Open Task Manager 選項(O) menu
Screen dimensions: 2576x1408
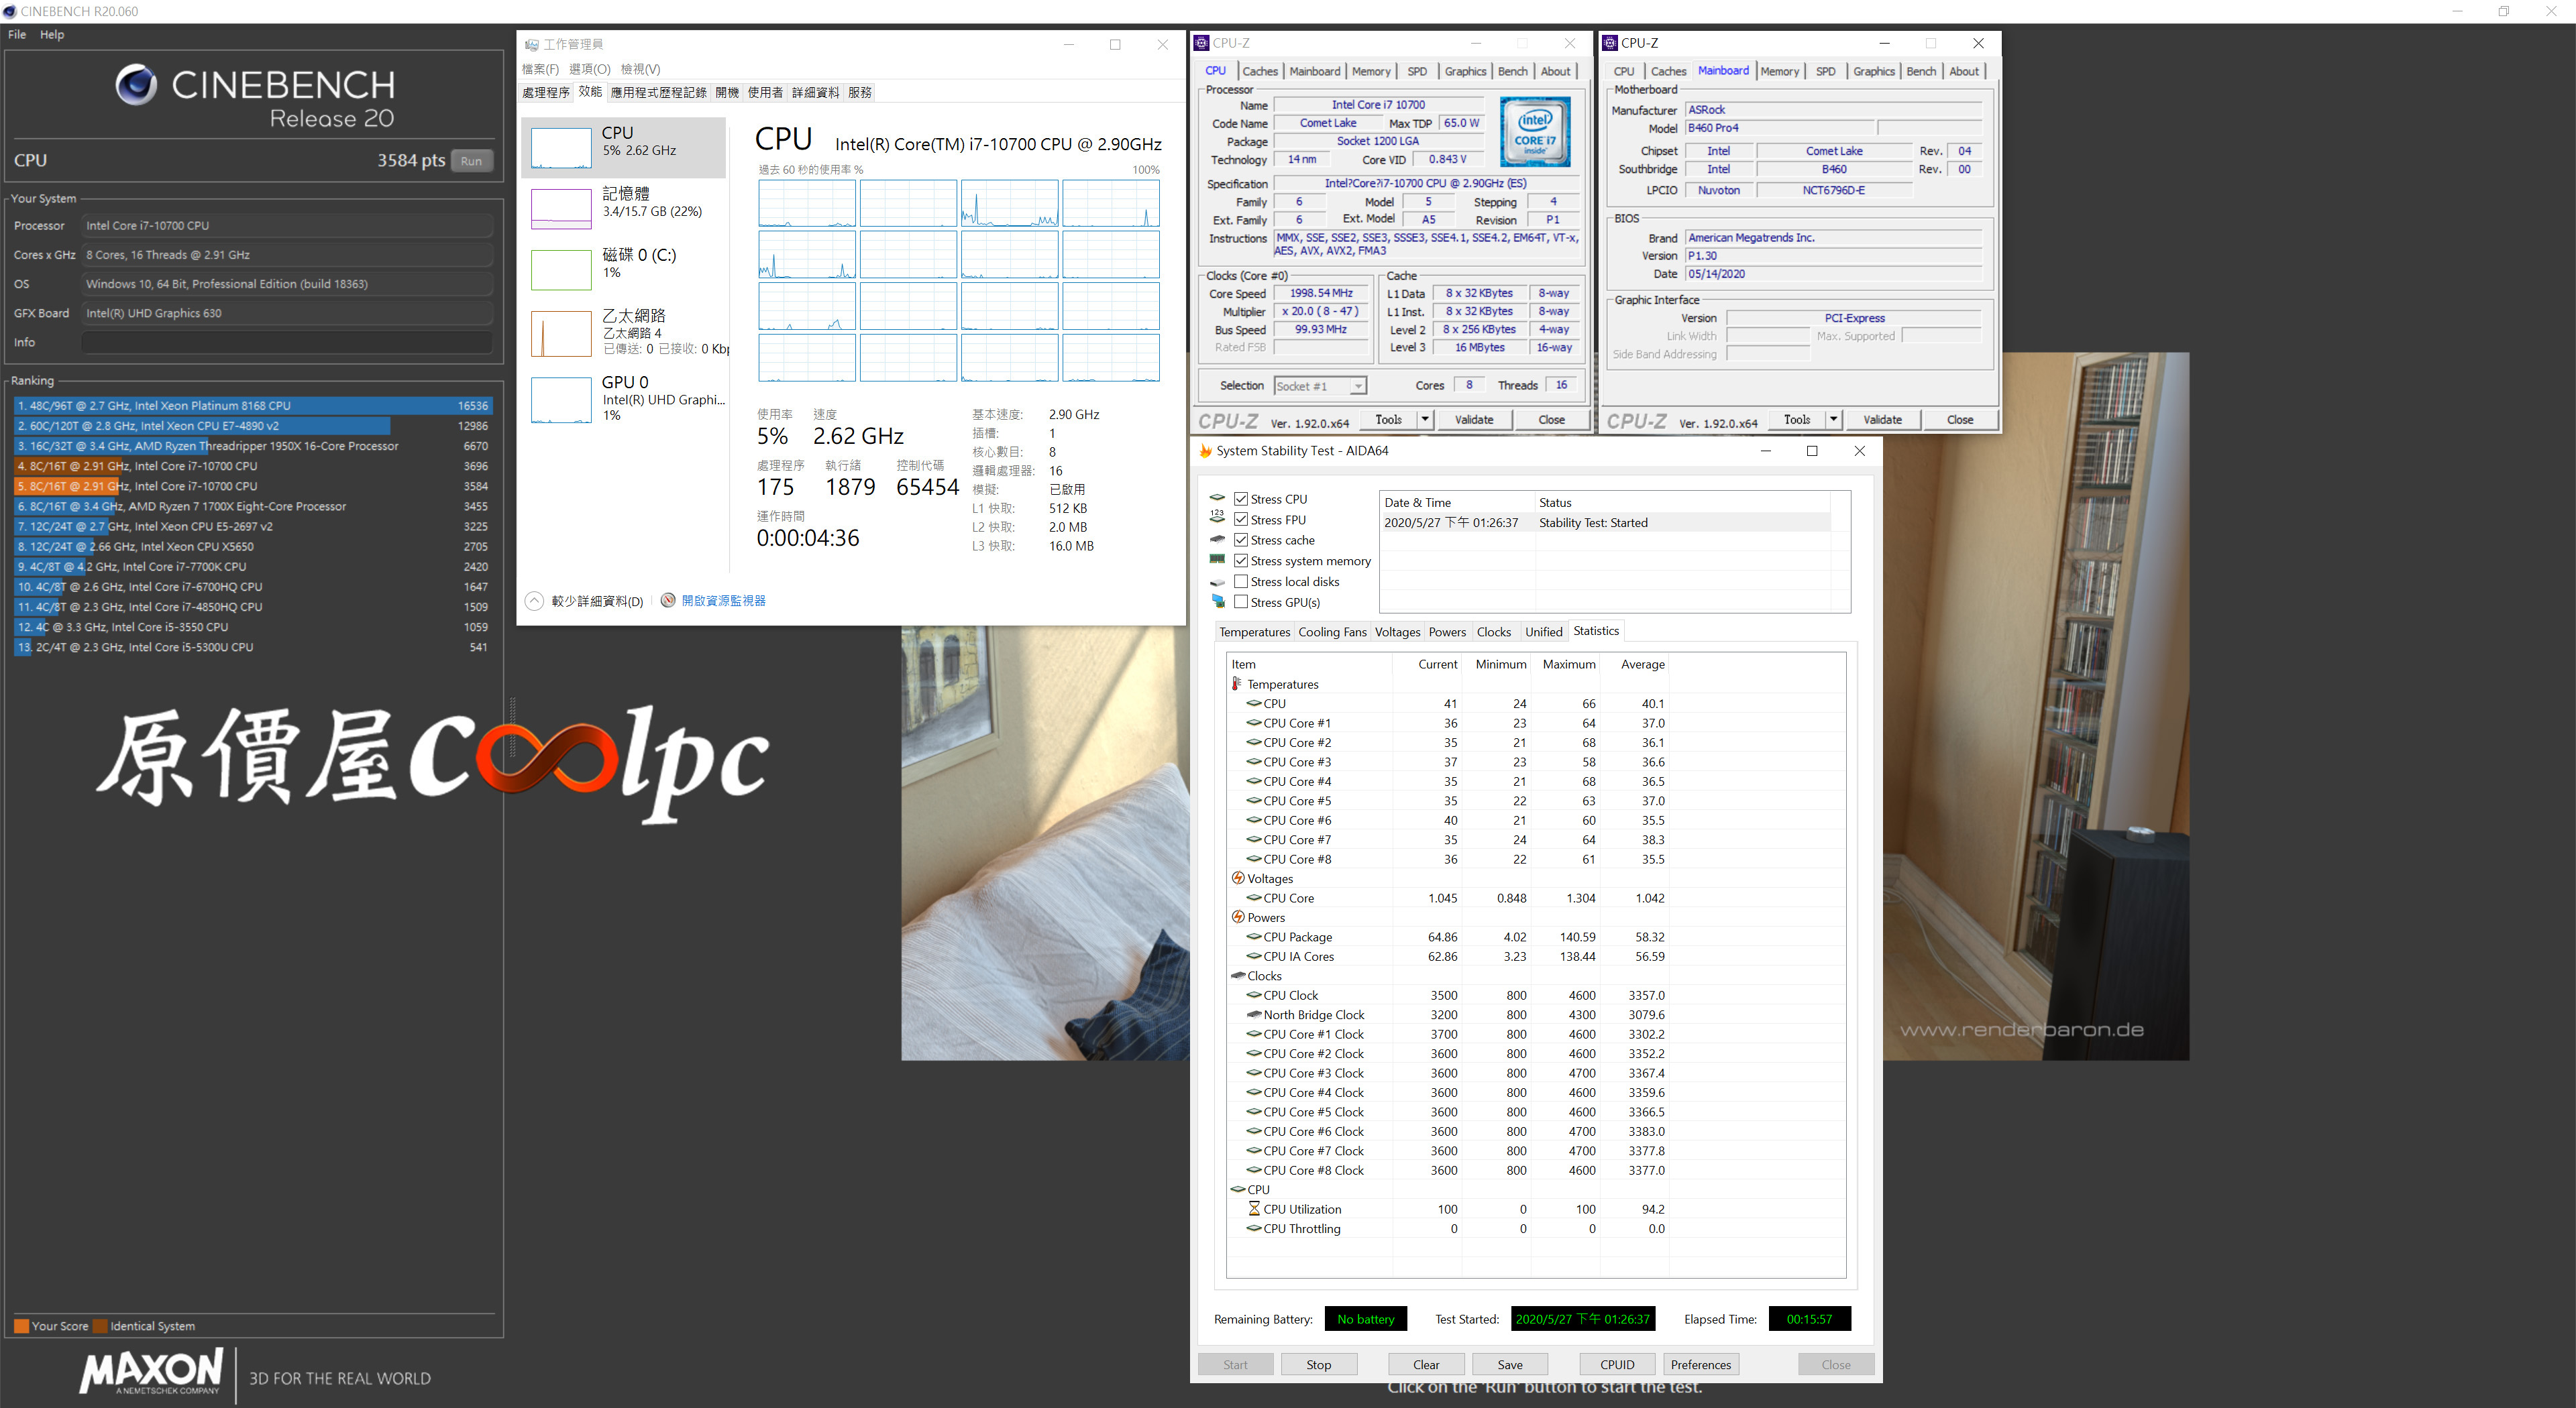589,69
